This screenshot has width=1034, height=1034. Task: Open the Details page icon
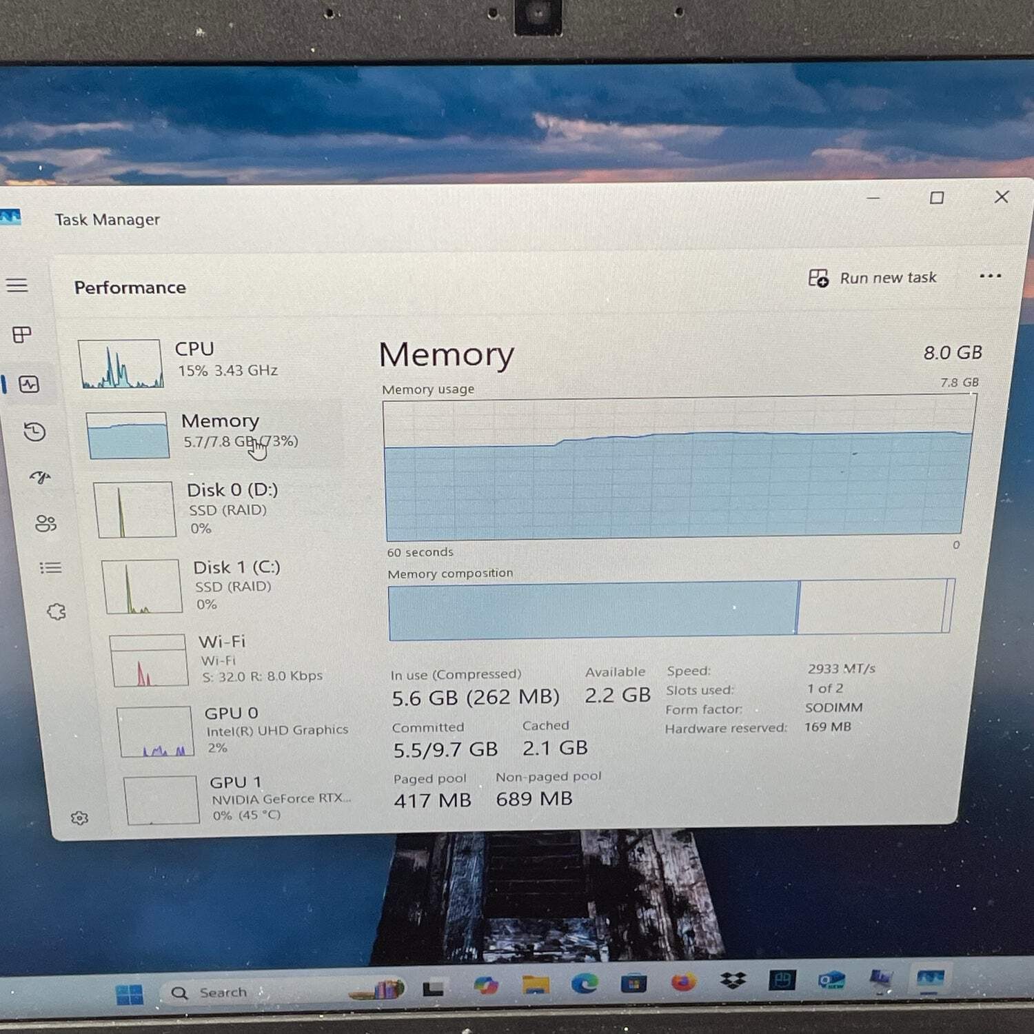tap(51, 568)
